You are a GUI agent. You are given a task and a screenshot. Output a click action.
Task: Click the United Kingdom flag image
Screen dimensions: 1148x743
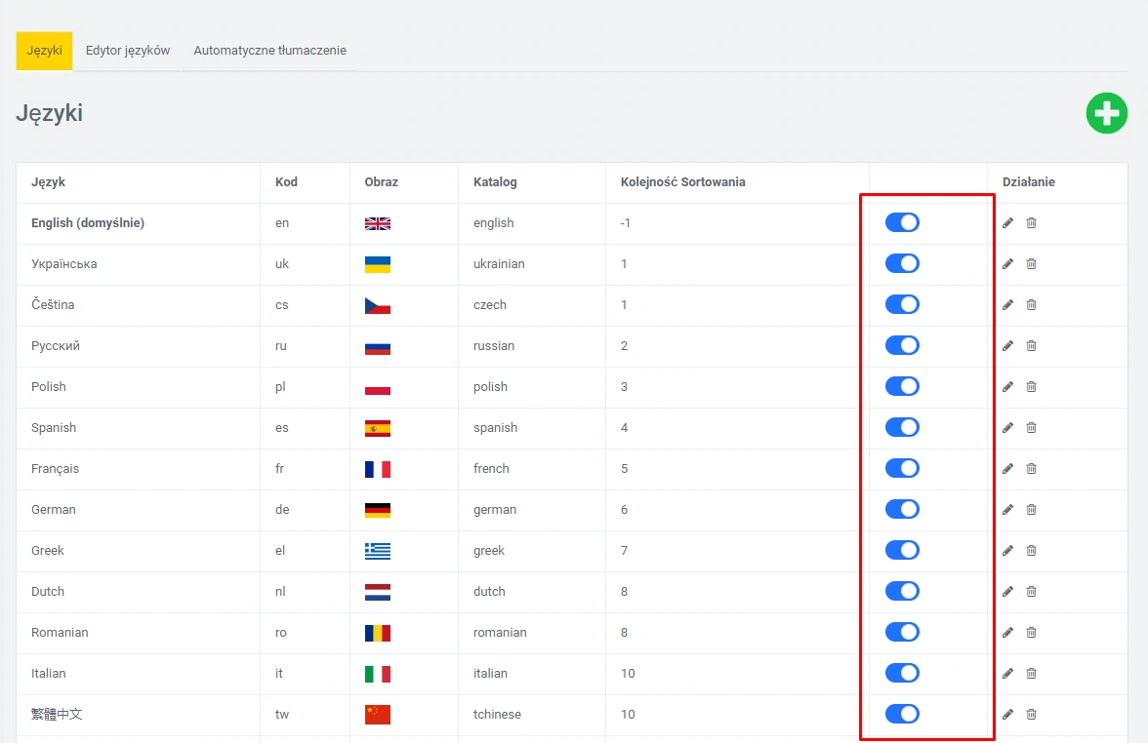(377, 223)
